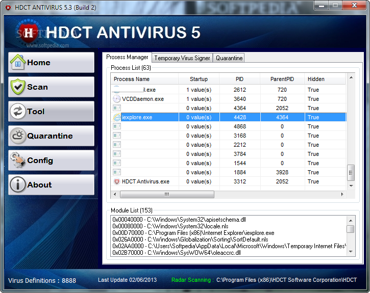The image size is (370, 293).
Task: Click process icon in PID 1544 row
Action: pos(116,163)
